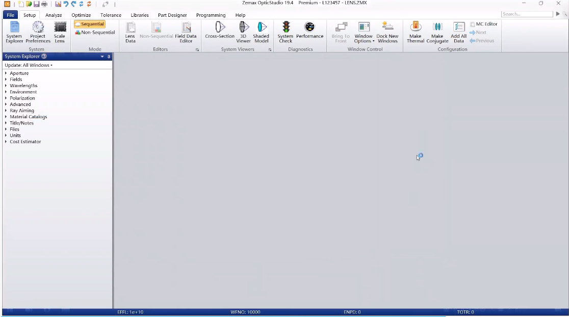The image size is (569, 317).
Task: Switch to the Tolerance tab
Action: click(111, 15)
